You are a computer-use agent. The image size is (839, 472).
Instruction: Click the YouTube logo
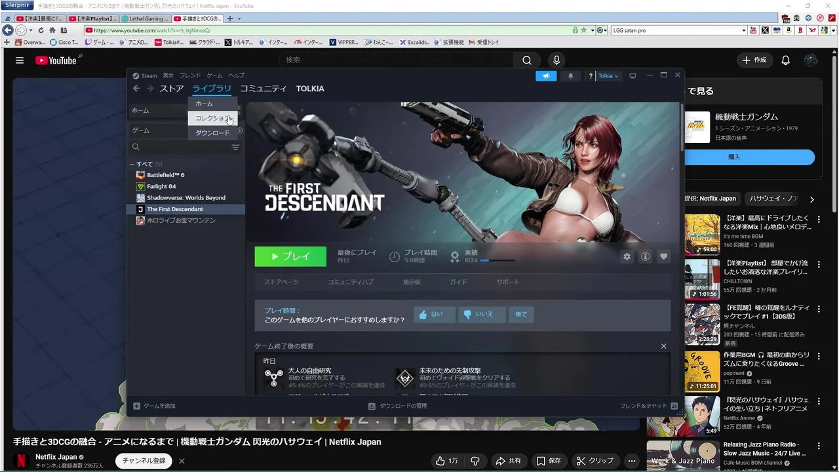(56, 60)
